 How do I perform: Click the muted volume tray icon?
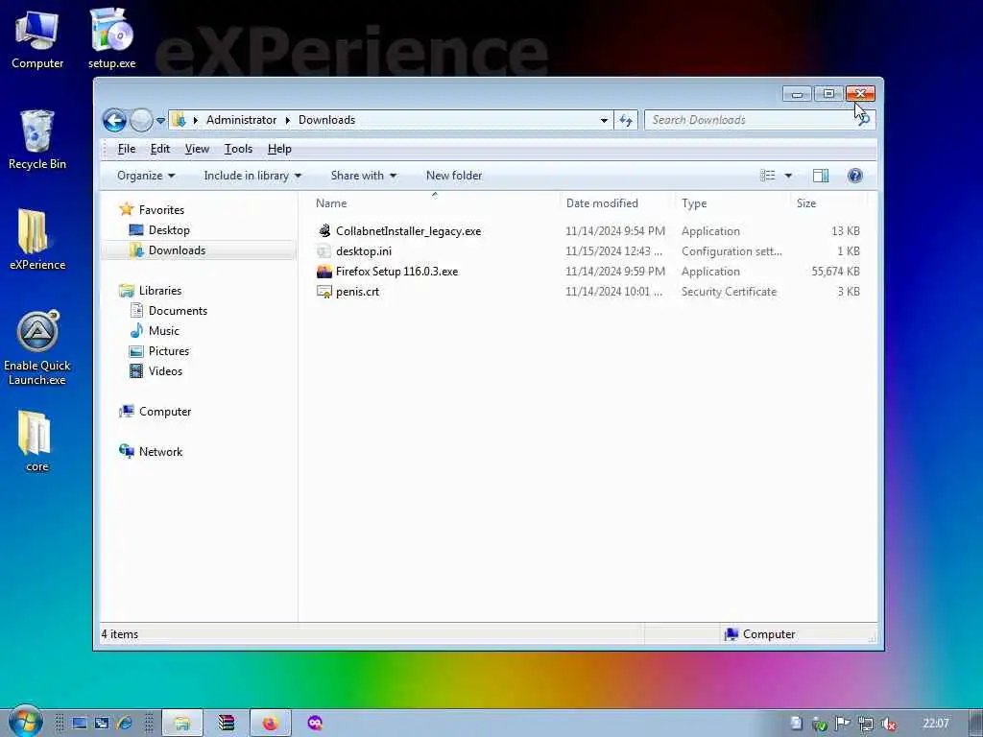point(888,724)
